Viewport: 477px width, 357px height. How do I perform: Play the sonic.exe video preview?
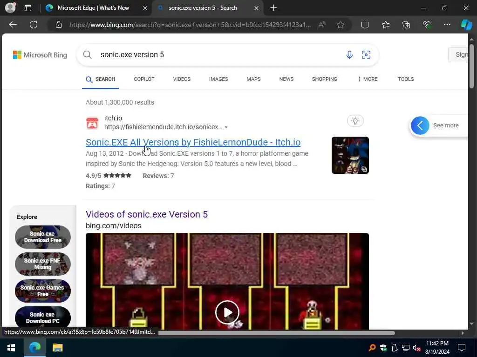pyautogui.click(x=227, y=312)
